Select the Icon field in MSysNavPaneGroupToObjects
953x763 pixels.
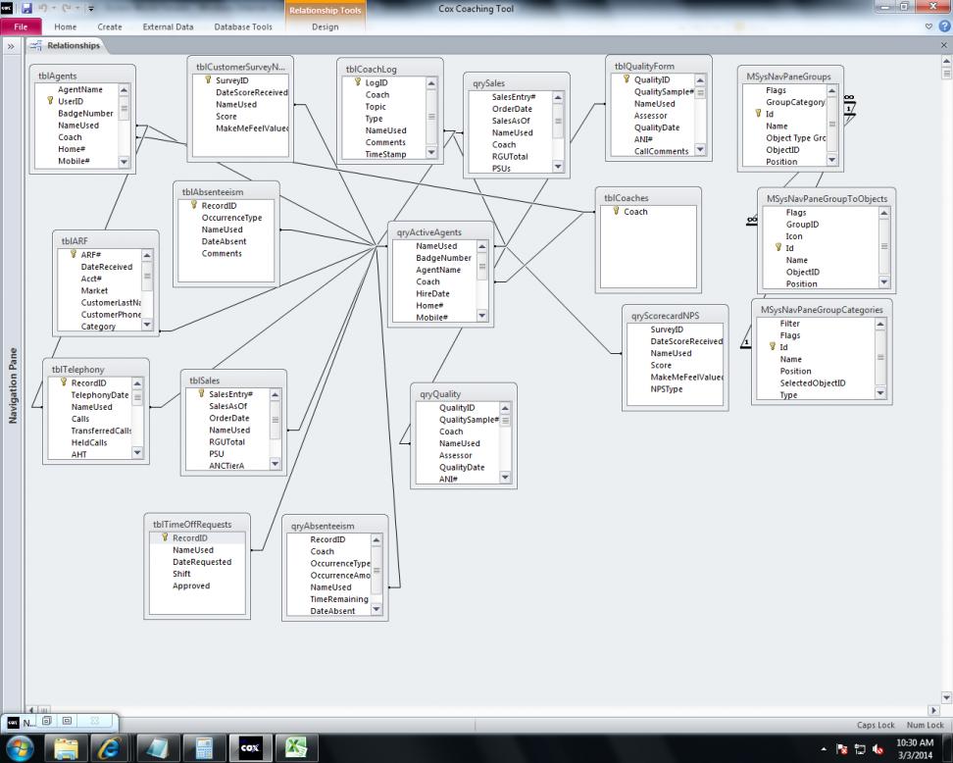coord(794,236)
